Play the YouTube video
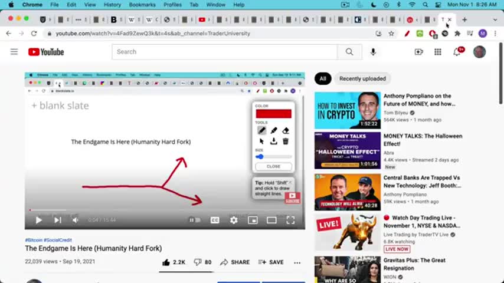Image resolution: width=504 pixels, height=283 pixels. coord(39,220)
